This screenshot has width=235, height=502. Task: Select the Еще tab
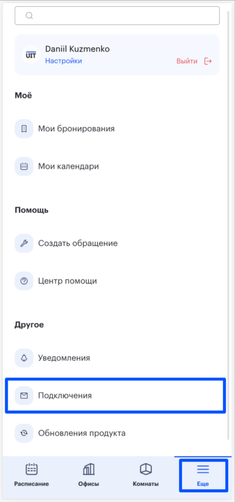pyautogui.click(x=203, y=475)
